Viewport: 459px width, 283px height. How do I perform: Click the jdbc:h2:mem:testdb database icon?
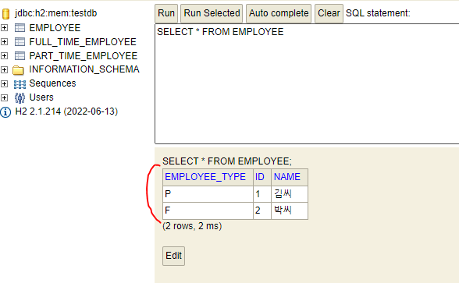click(x=6, y=13)
